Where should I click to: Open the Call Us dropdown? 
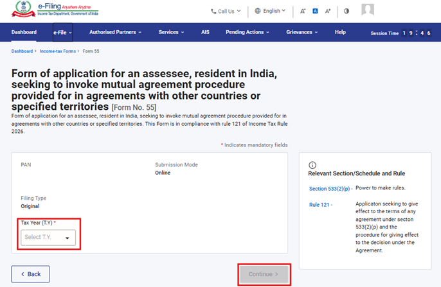(x=226, y=11)
